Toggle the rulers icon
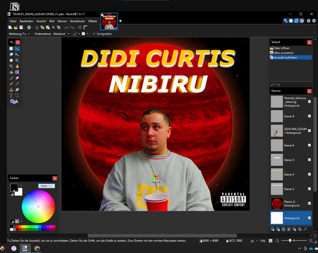This screenshot has width=318, height=253. [85, 27]
